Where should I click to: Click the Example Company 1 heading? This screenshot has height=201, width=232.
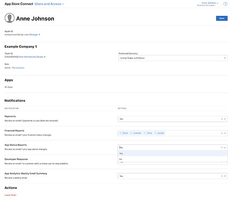pyautogui.click(x=20, y=46)
